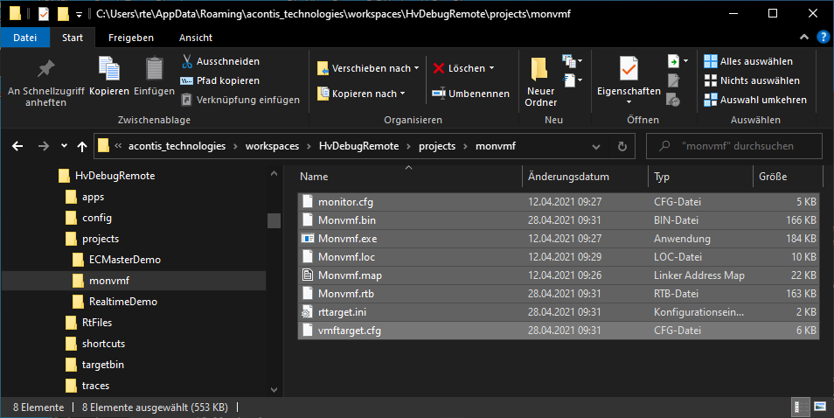Select Ausschneiden scissors command

220,61
